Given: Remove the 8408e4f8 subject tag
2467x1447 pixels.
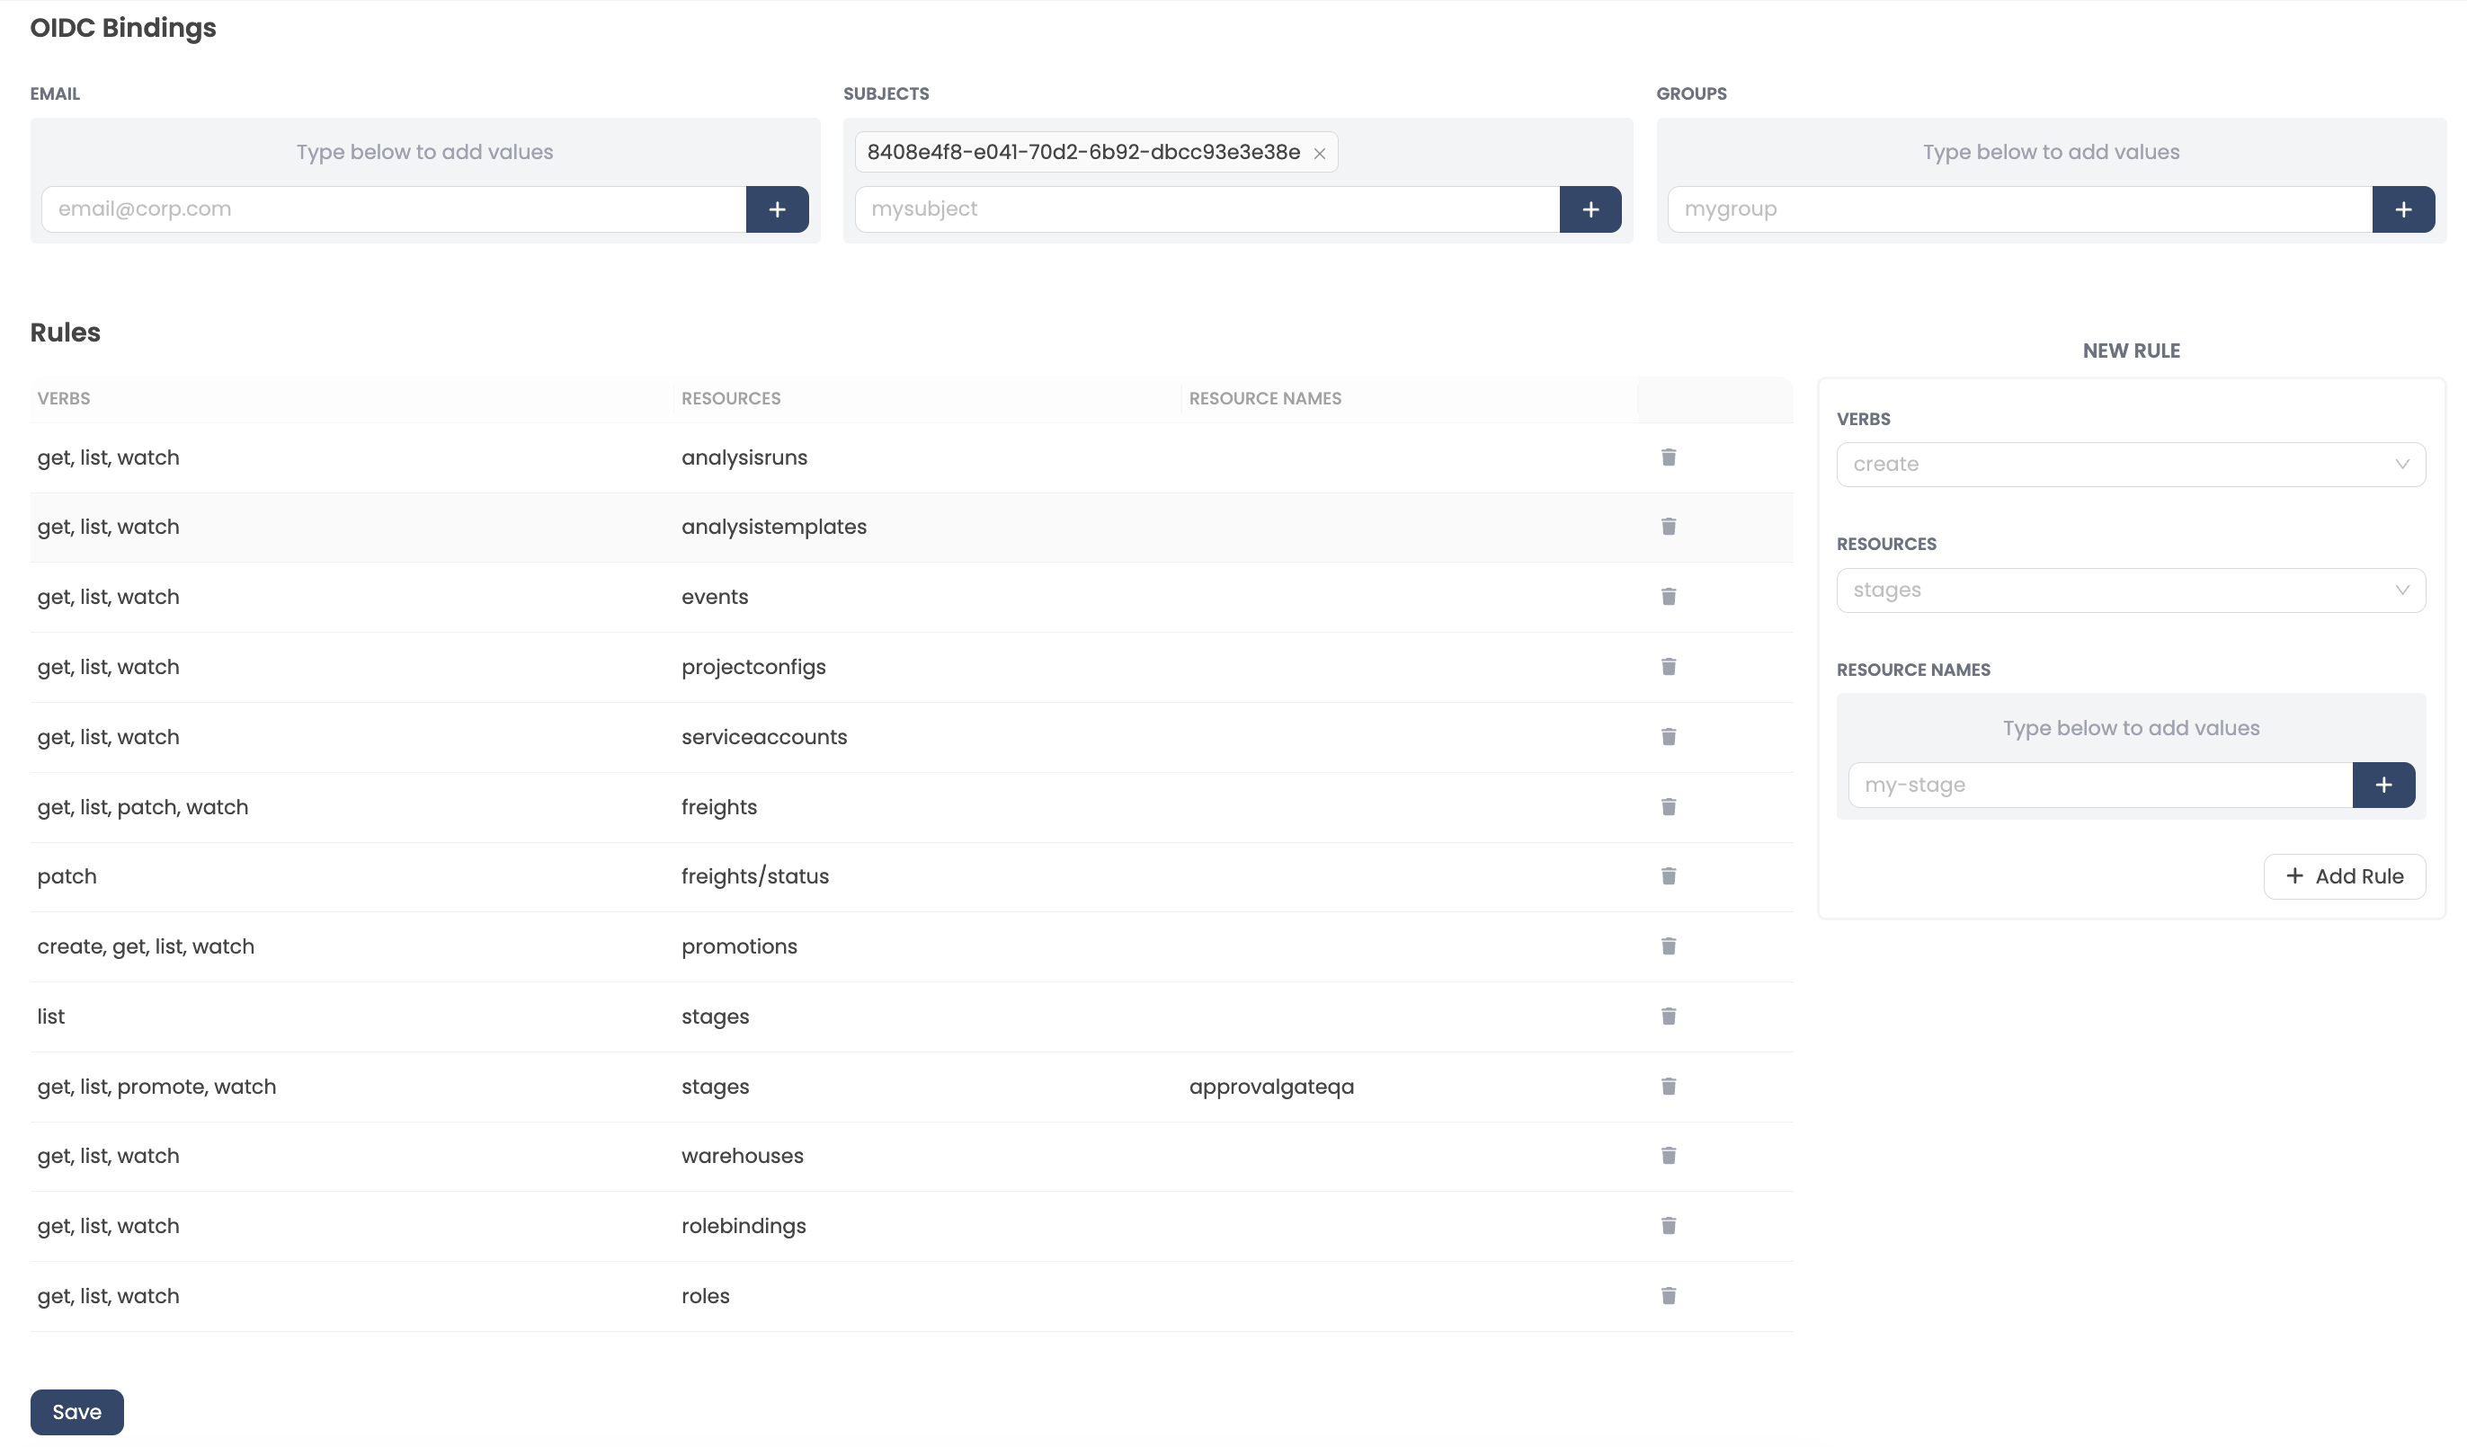Looking at the screenshot, I should pyautogui.click(x=1319, y=154).
